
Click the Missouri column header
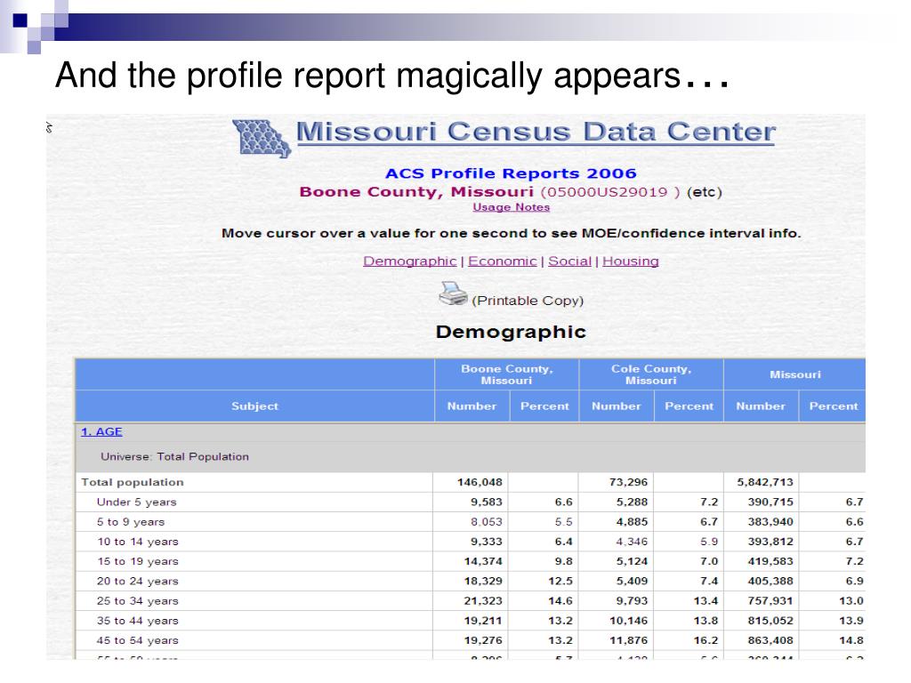coord(794,374)
